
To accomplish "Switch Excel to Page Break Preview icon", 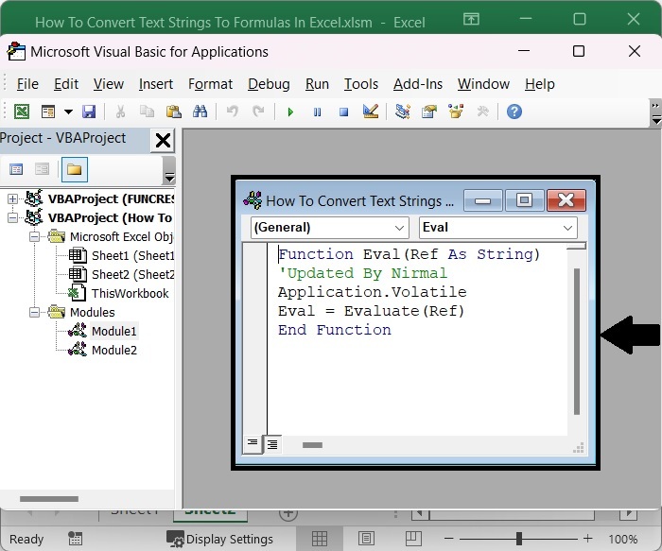I will point(413,539).
